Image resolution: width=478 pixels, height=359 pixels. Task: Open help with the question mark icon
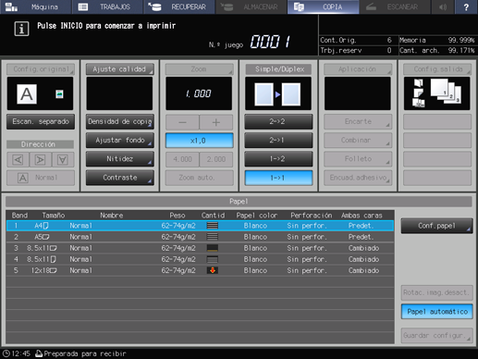[x=466, y=6]
